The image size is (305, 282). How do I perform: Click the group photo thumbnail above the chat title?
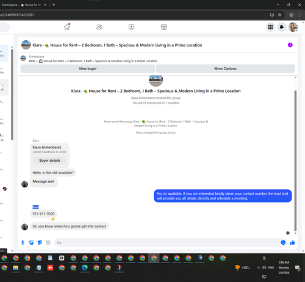click(156, 81)
